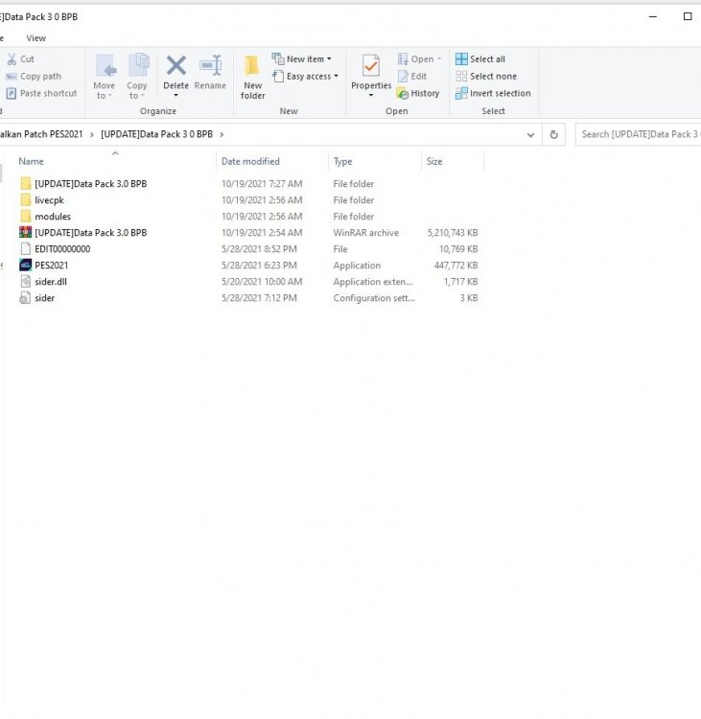701x719 pixels.
Task: Switch to the View ribbon tab
Action: point(35,38)
